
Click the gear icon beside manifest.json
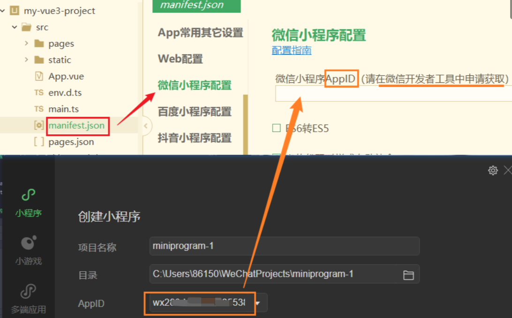tap(39, 125)
